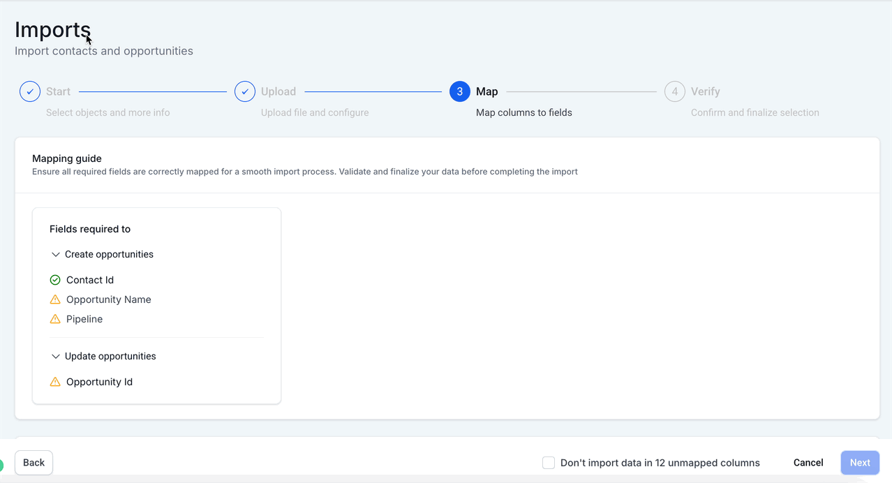Viewport: 892px width, 483px height.
Task: Click the Back button
Action: click(x=34, y=463)
